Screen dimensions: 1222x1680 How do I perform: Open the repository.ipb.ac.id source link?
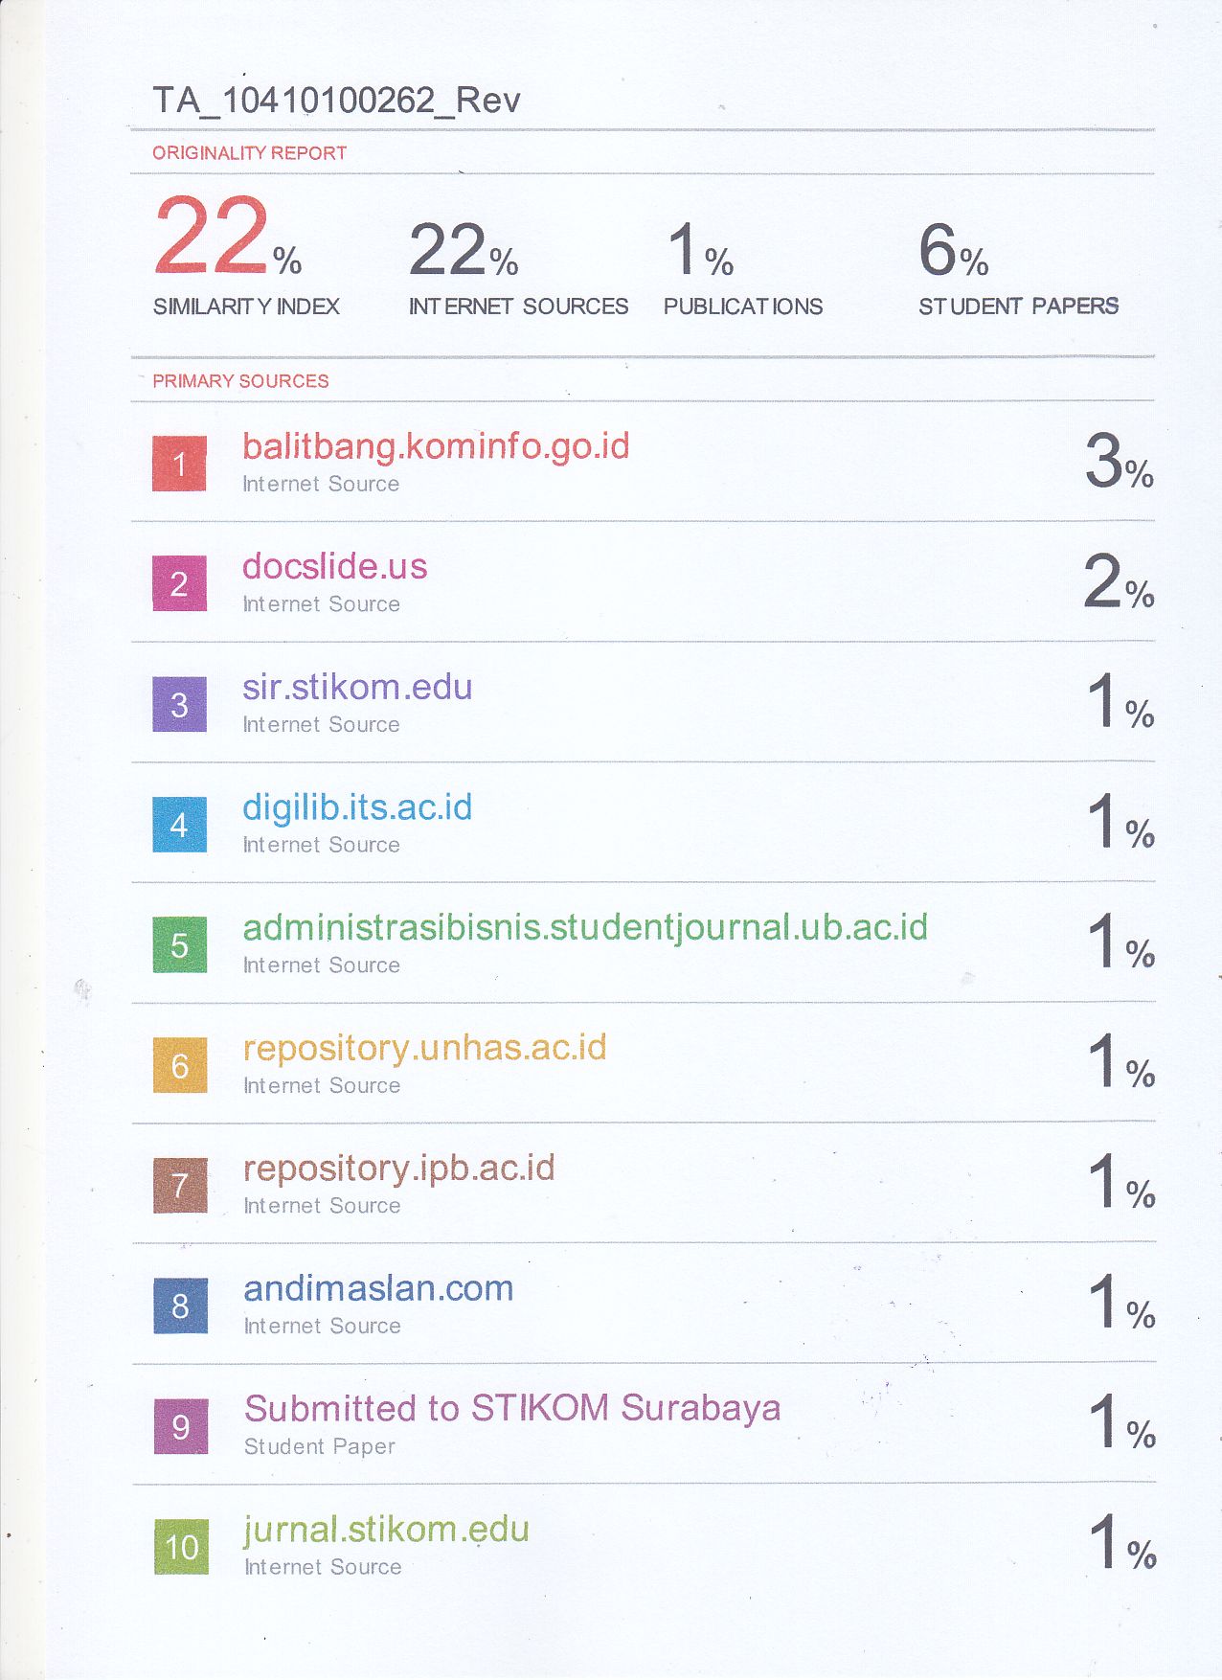pyautogui.click(x=399, y=1169)
